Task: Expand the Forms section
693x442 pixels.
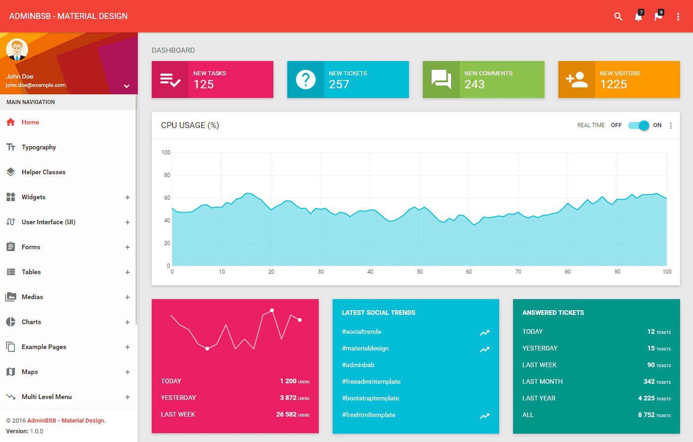Action: pos(127,247)
